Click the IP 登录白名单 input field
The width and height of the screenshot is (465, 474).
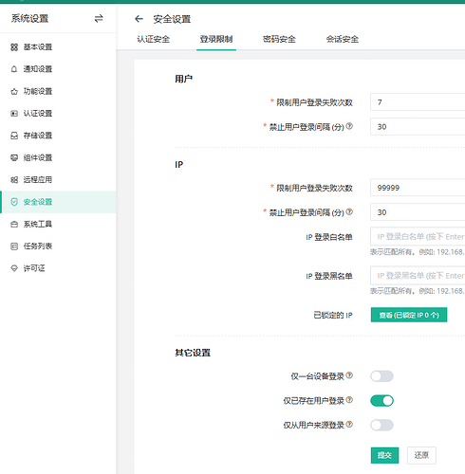(x=418, y=236)
